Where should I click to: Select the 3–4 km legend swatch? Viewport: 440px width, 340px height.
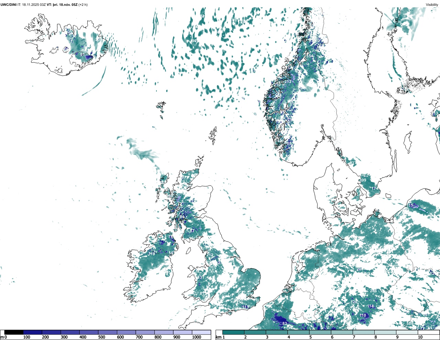coord(277,332)
